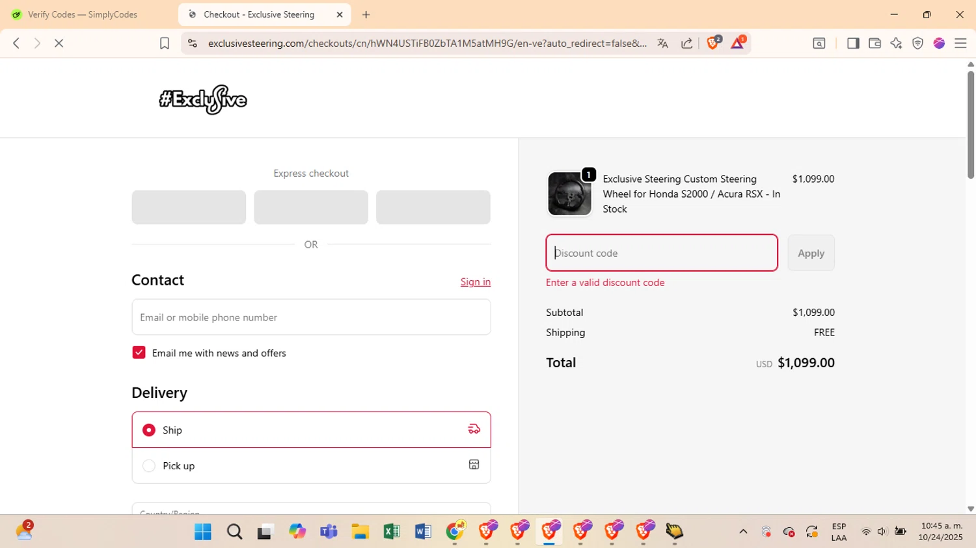976x548 pixels.
Task: Stop page loading with the X button
Action: [x=59, y=43]
